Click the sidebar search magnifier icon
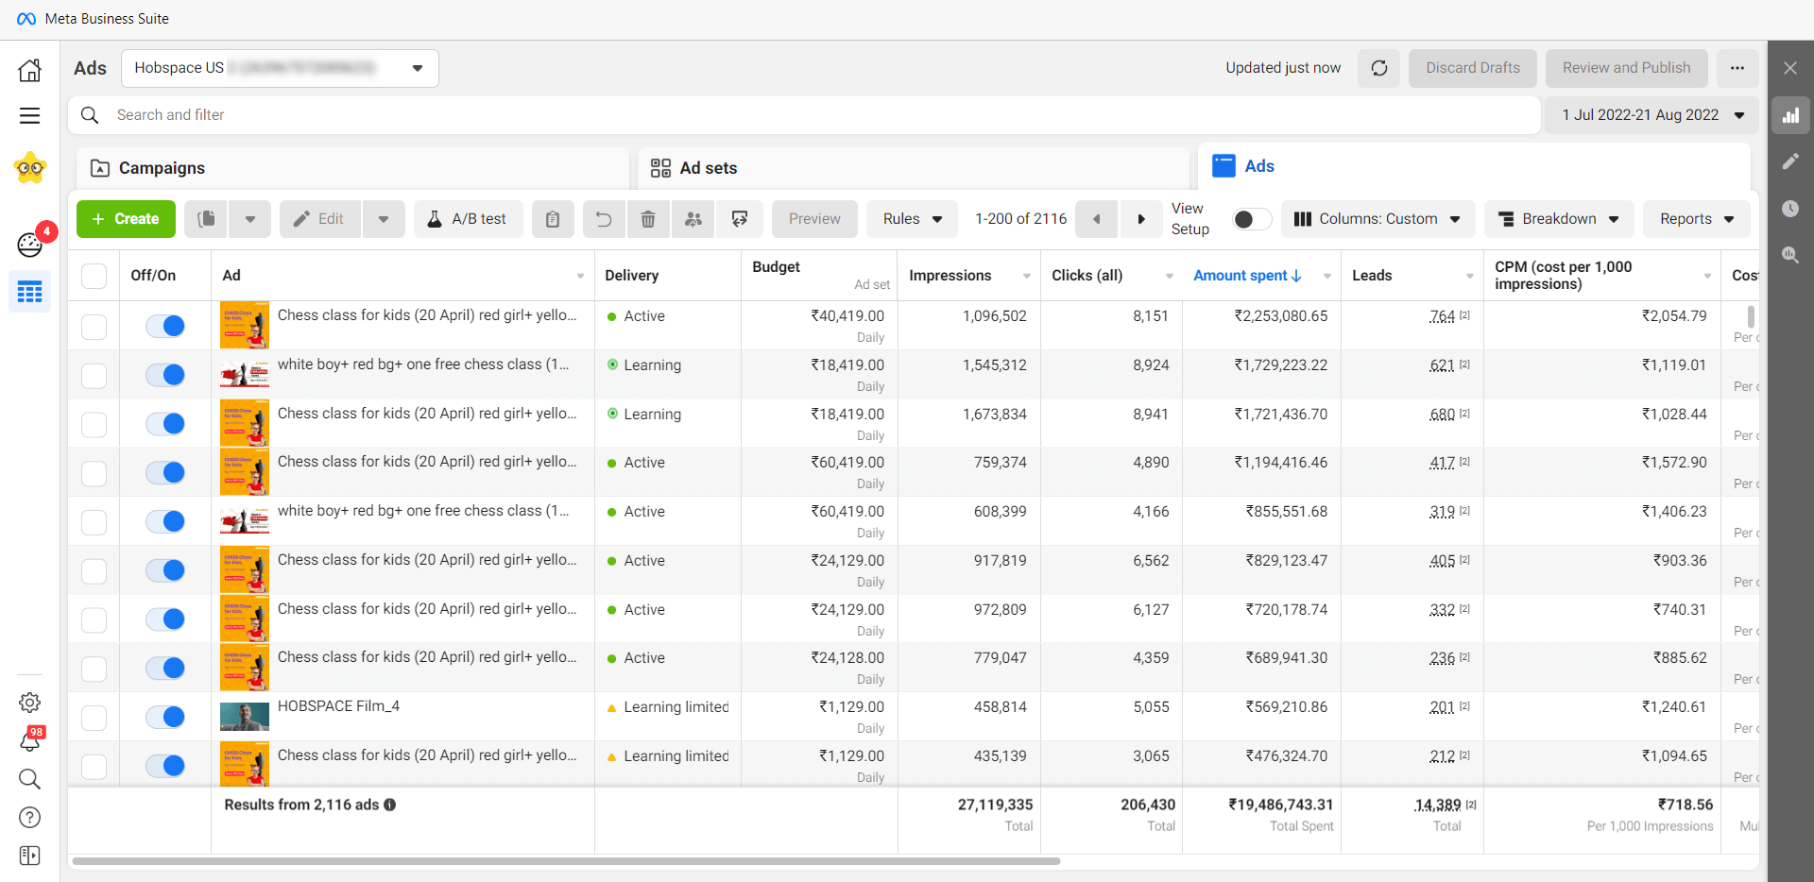Screen dimensions: 1814x882 point(30,779)
